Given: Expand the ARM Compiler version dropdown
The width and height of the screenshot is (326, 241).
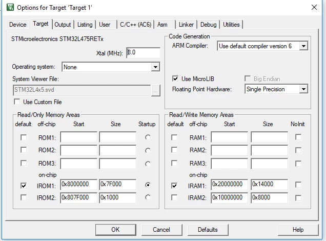Looking at the screenshot, I should tap(303, 46).
